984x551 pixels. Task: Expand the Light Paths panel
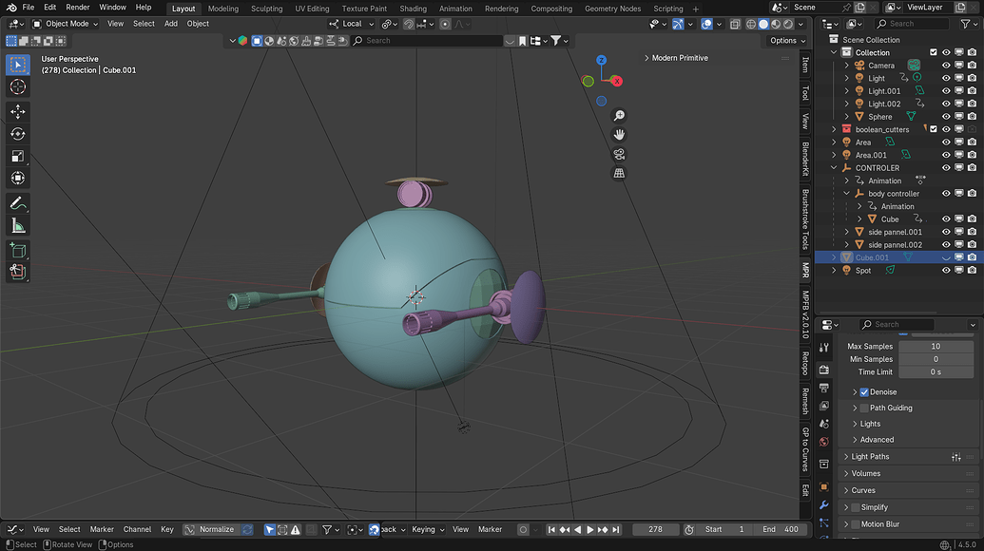pyautogui.click(x=870, y=457)
